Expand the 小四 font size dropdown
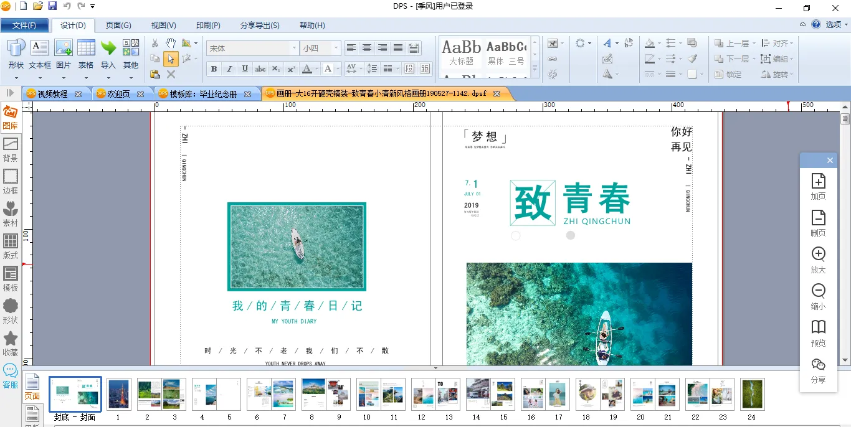The image size is (851, 427). point(336,48)
